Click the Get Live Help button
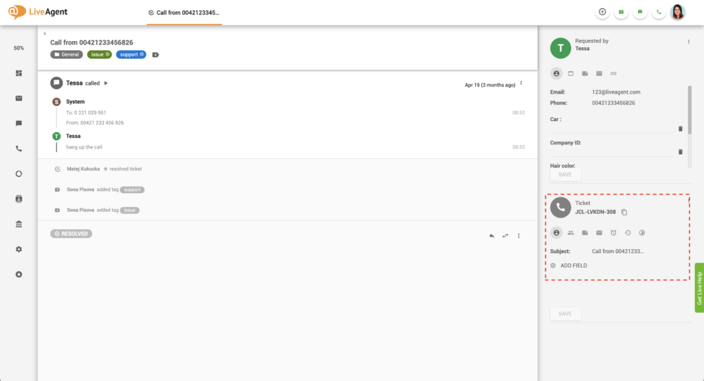Viewport: 704px width, 381px height. pos(699,288)
